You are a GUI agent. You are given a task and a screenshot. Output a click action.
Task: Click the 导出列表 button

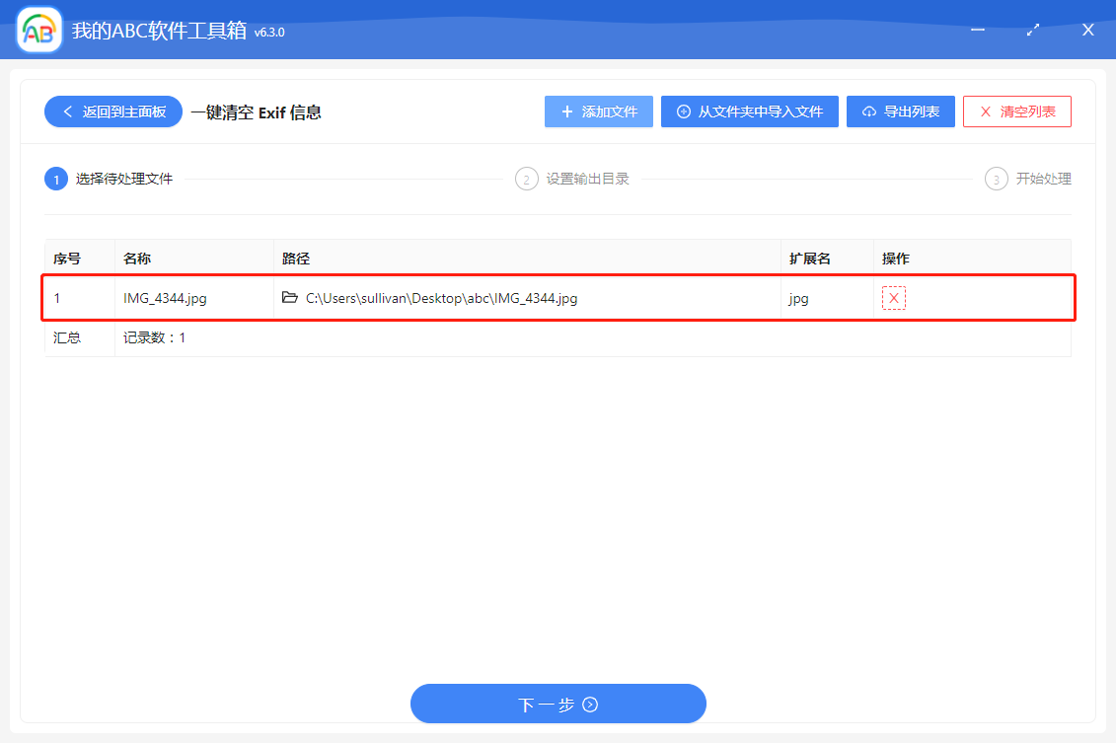click(x=900, y=111)
